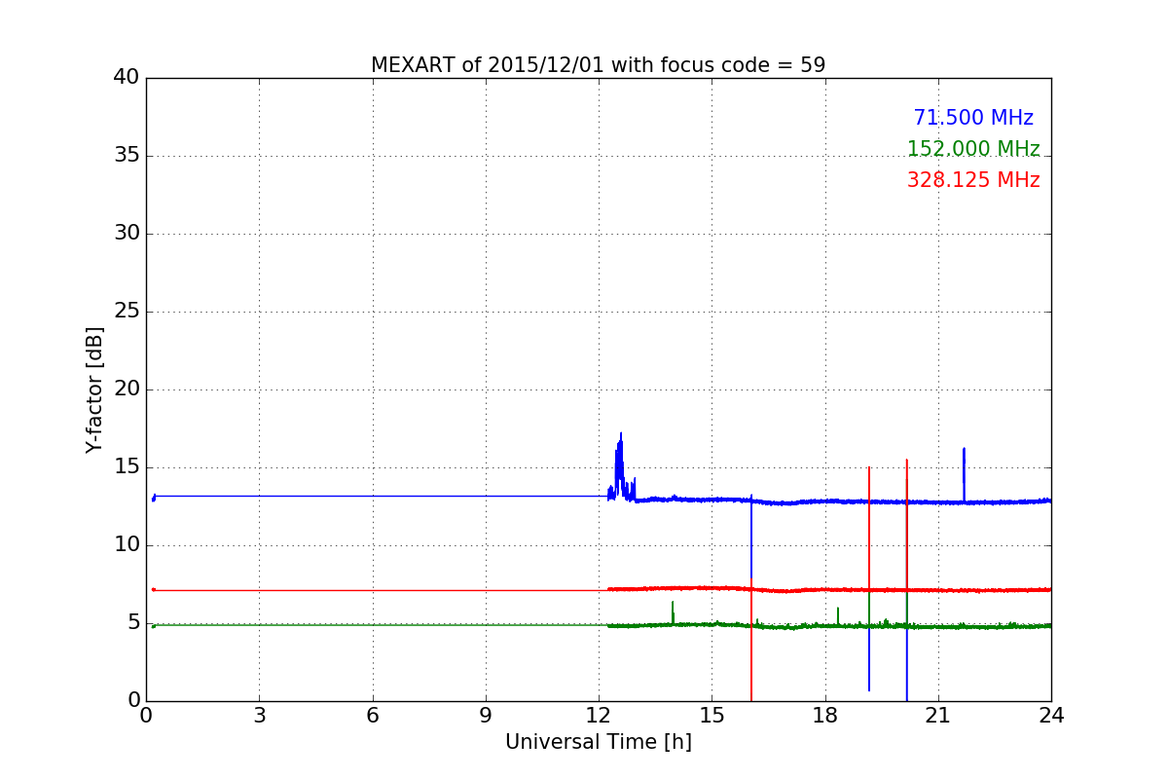
Task: Click the y-axis tick label '35'
Action: (x=127, y=156)
